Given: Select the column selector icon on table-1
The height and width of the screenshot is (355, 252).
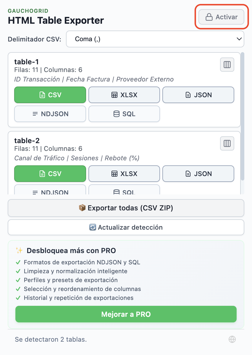Looking at the screenshot, I should pyautogui.click(x=227, y=65).
